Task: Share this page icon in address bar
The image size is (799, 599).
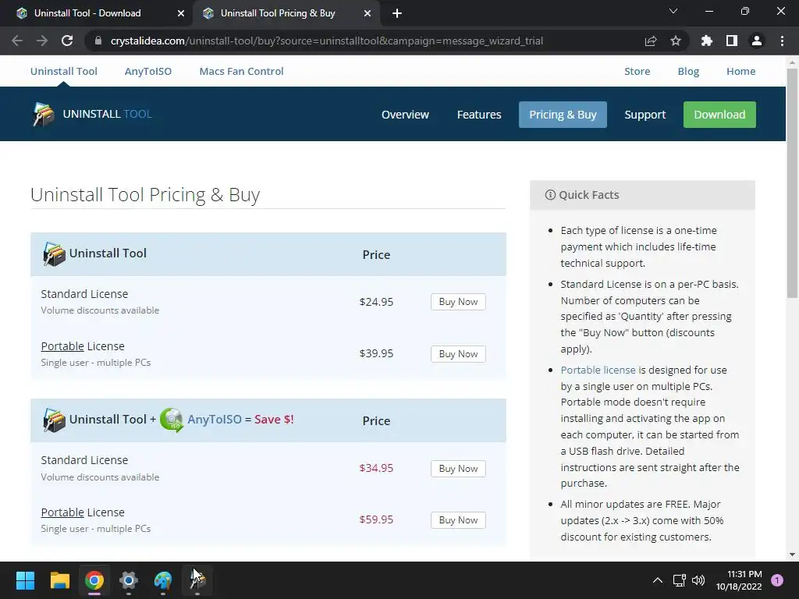Action: tap(651, 41)
